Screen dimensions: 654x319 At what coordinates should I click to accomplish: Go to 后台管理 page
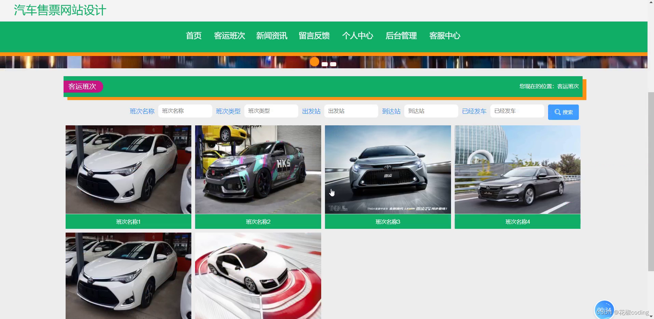point(401,36)
